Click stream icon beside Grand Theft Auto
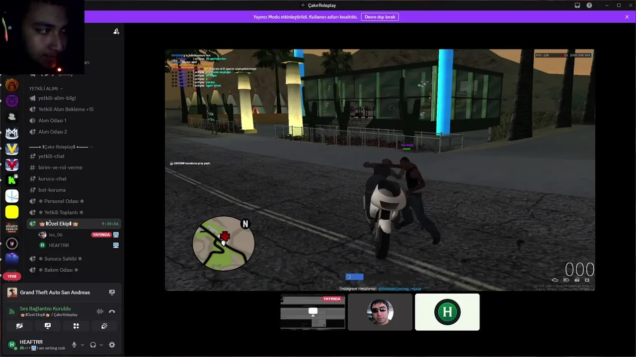Image resolution: width=636 pixels, height=357 pixels. point(112,293)
